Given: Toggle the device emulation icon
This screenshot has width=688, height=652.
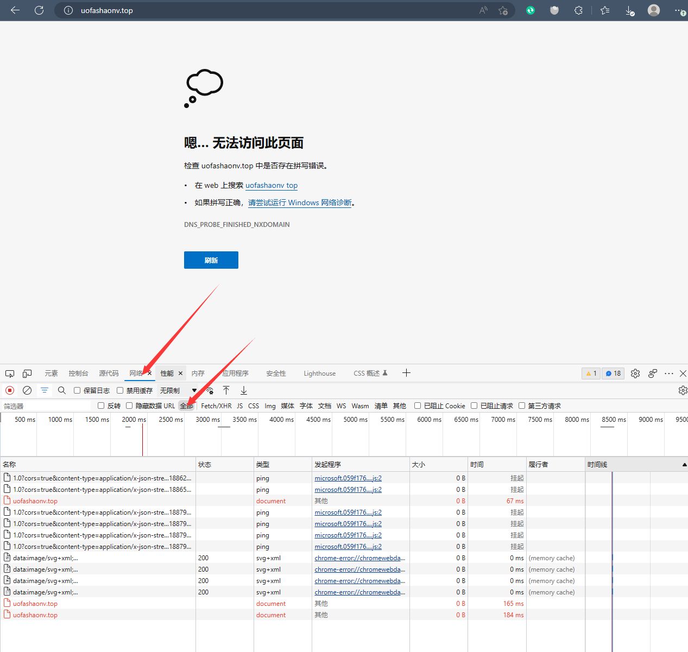Looking at the screenshot, I should point(27,374).
